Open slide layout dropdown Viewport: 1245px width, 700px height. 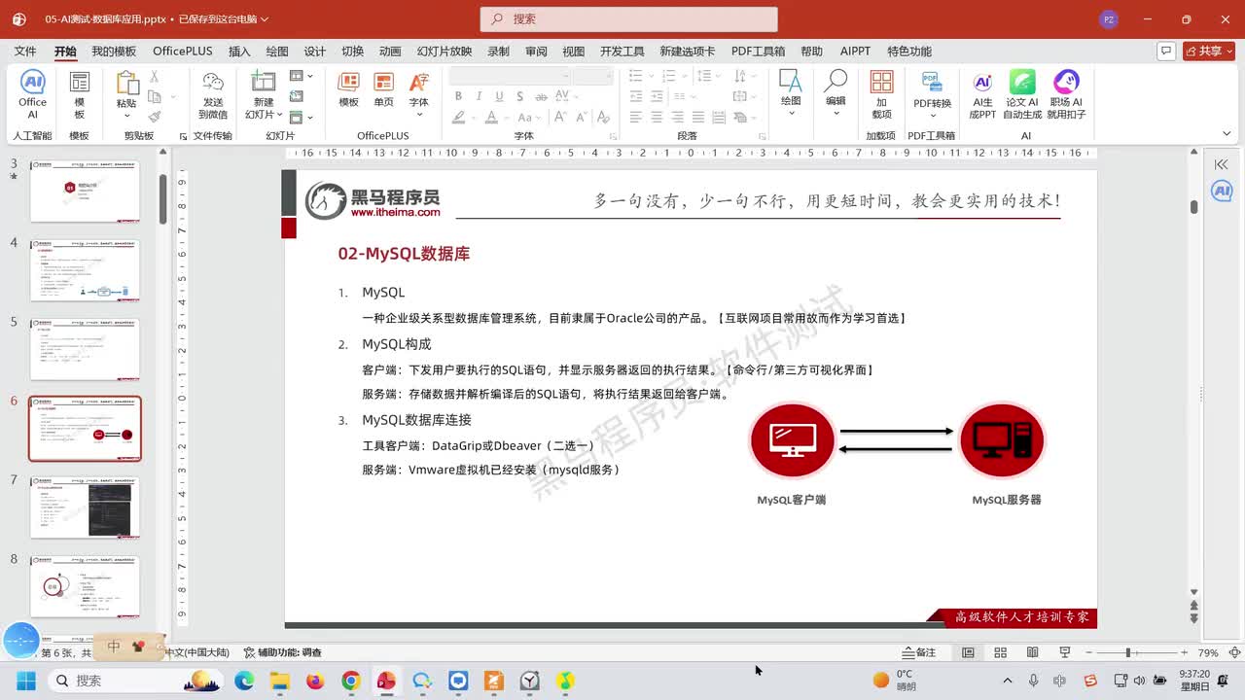[x=301, y=76]
